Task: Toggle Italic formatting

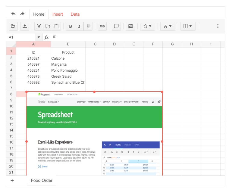Action: click(79, 26)
